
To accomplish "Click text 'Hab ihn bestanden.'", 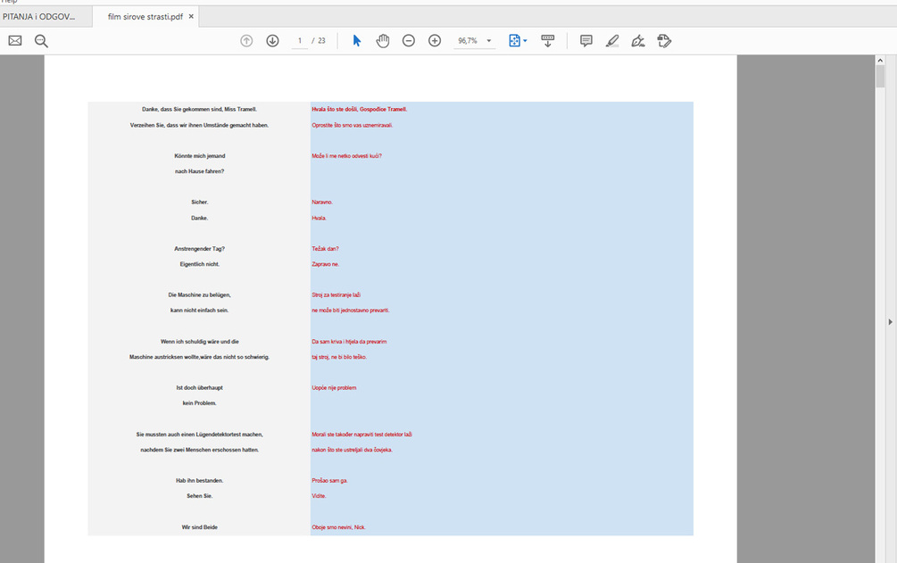I will (x=200, y=481).
